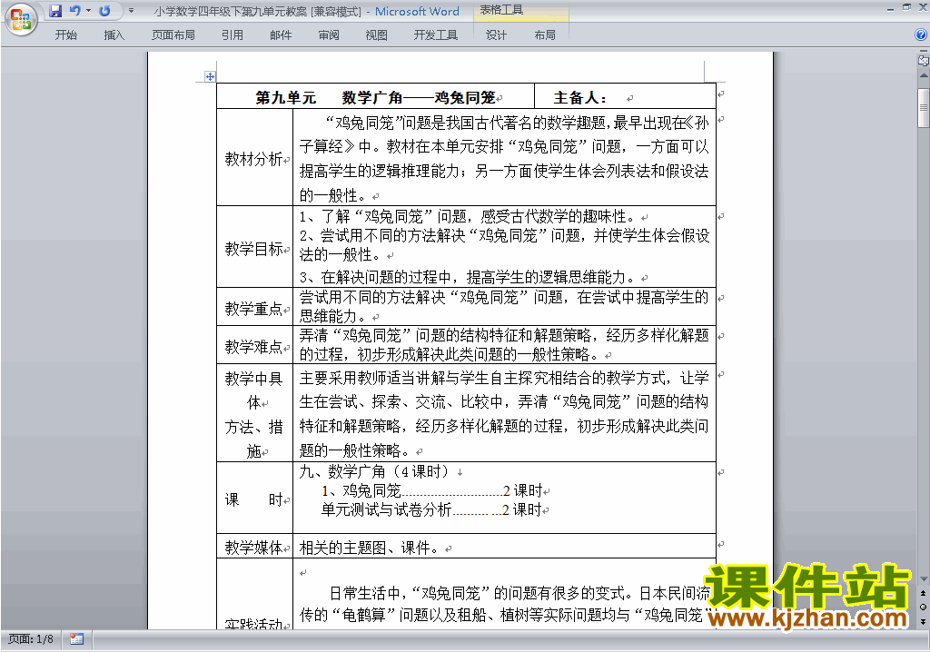Switch to the 页面布局 tab
The width and height of the screenshot is (930, 652).
(173, 35)
